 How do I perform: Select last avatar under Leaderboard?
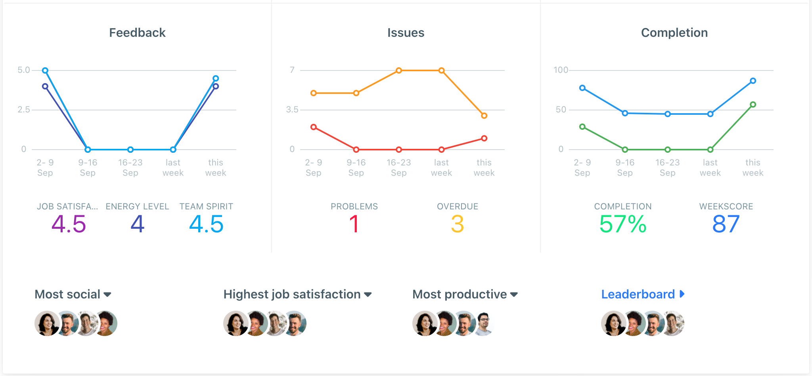(673, 323)
